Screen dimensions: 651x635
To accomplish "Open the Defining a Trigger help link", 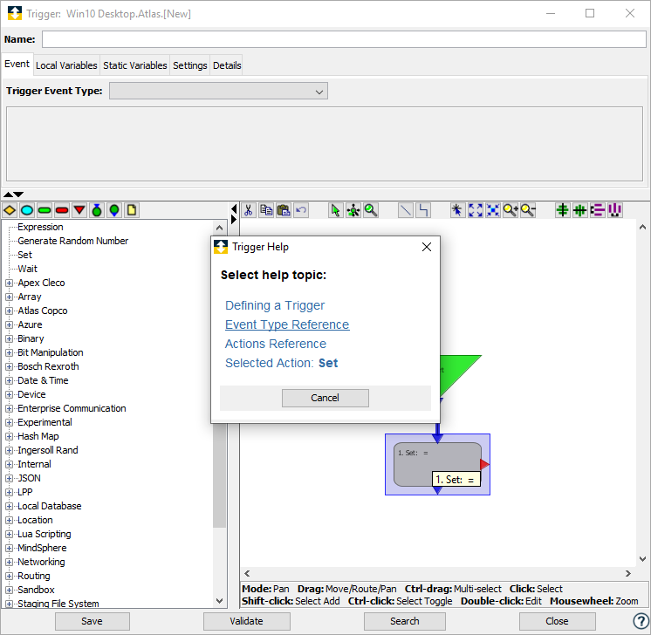I will tap(275, 305).
